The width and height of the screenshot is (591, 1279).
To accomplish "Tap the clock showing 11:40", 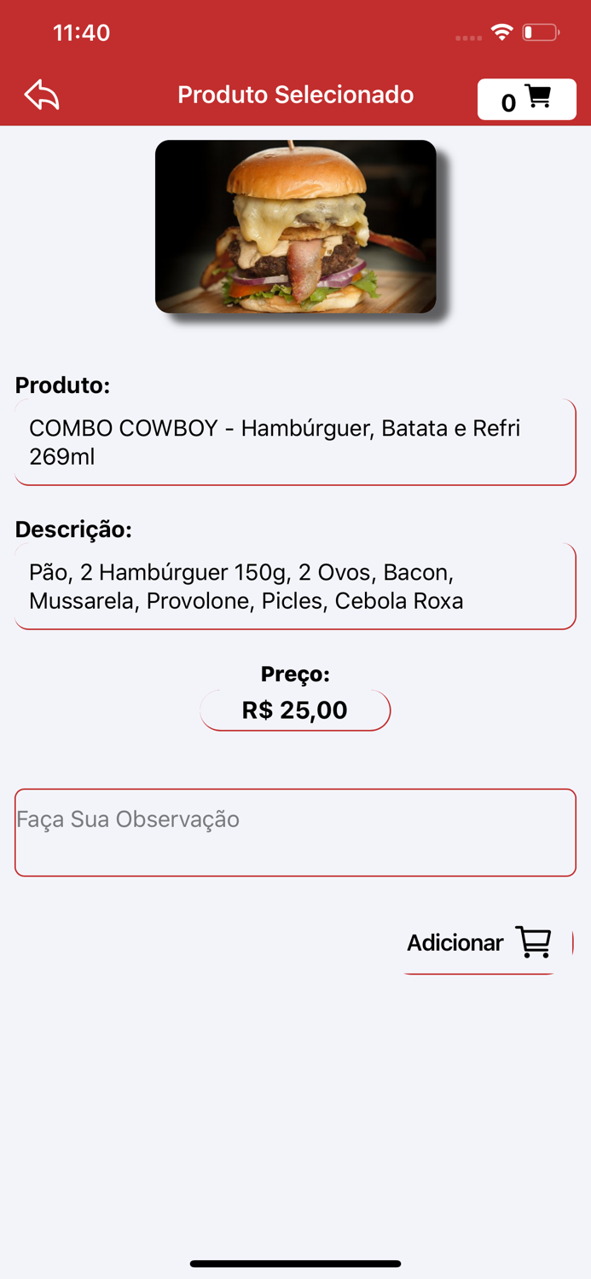I will coord(82,32).
